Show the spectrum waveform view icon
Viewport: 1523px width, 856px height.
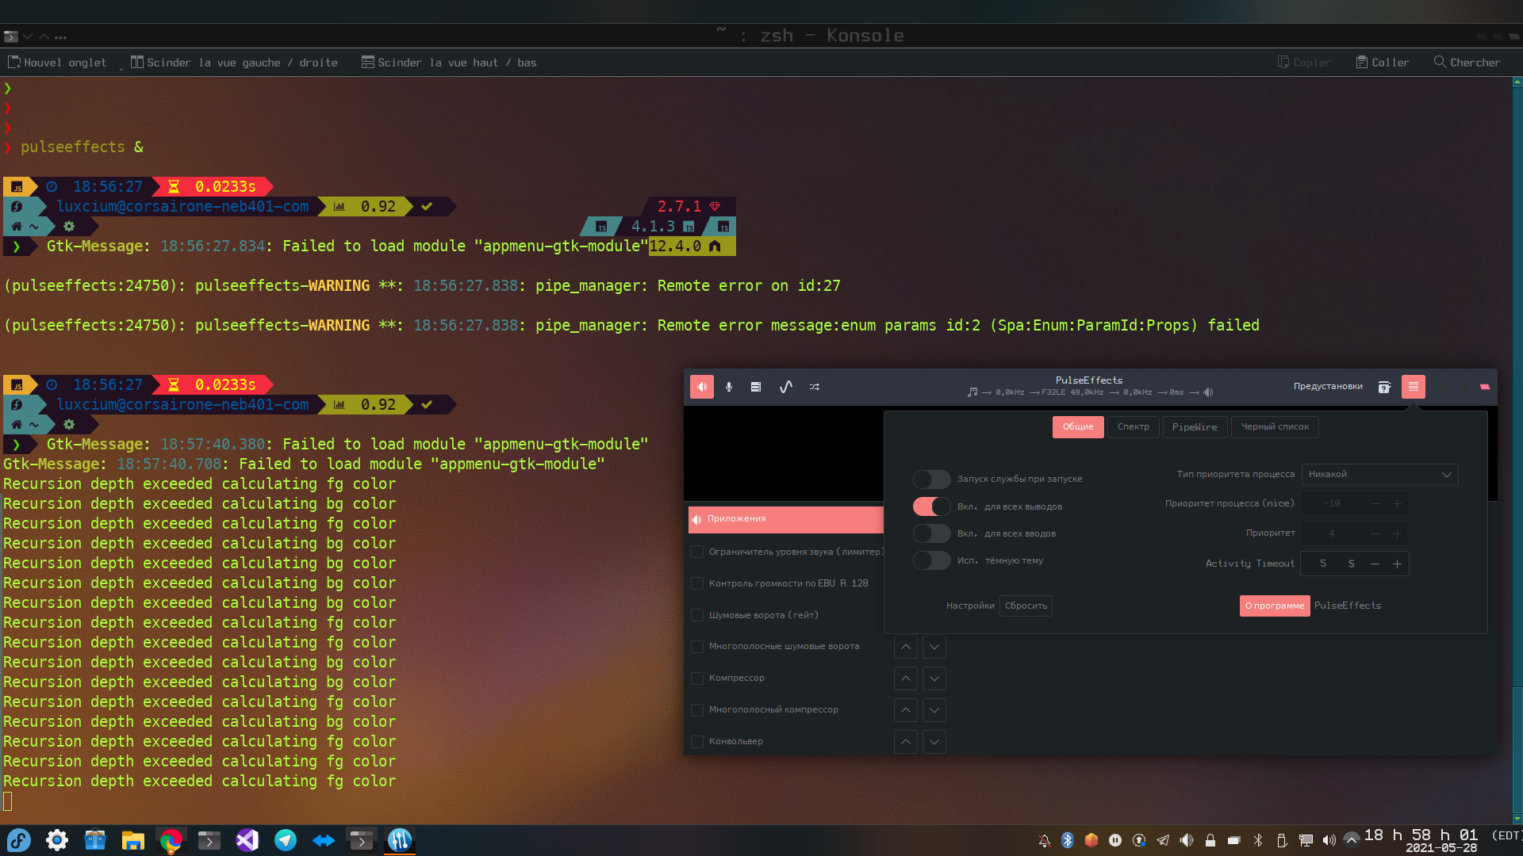point(785,387)
